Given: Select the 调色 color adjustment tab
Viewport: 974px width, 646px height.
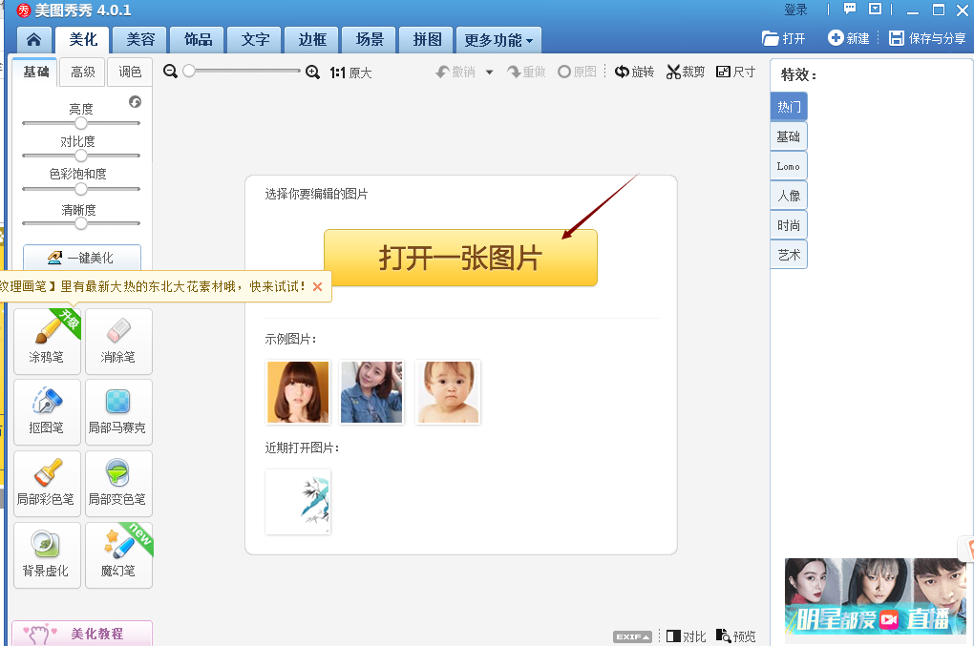Looking at the screenshot, I should pyautogui.click(x=130, y=73).
